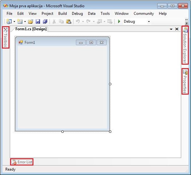Maximize the Visual Studio window

click(172, 6)
